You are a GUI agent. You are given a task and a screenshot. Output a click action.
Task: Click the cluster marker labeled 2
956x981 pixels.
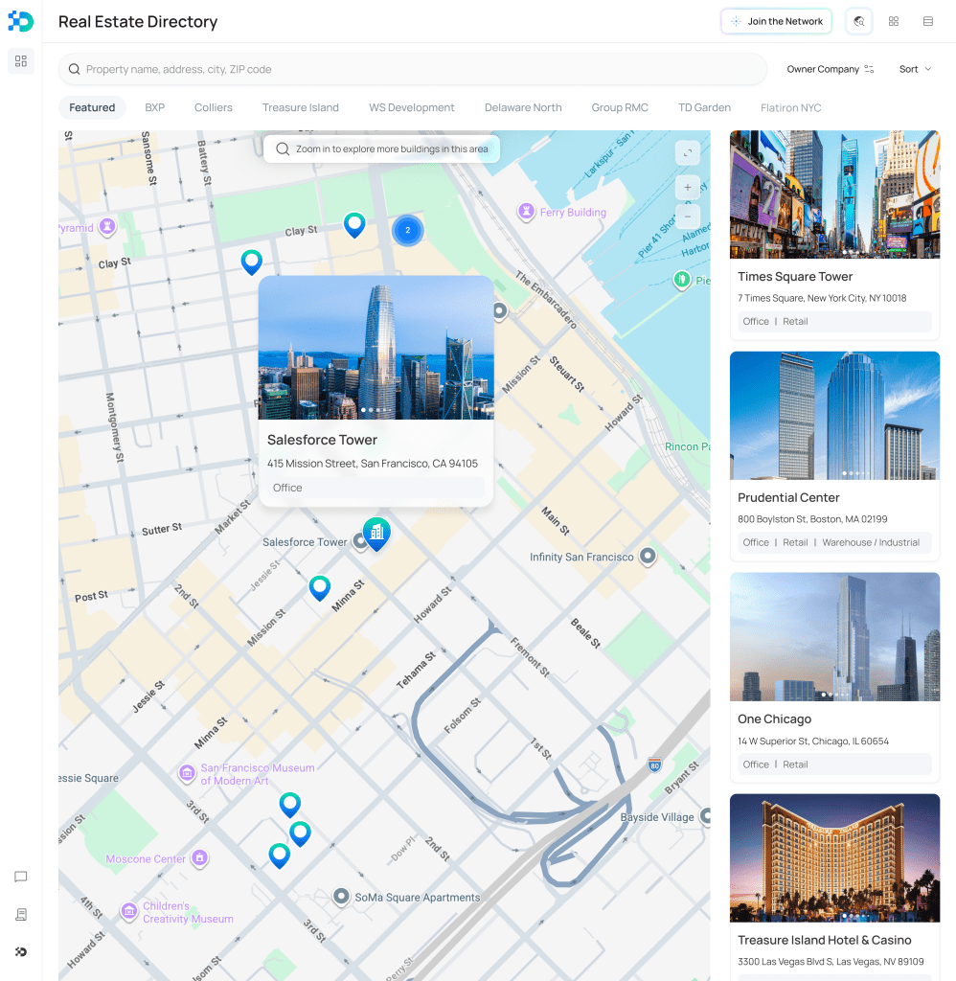407,230
